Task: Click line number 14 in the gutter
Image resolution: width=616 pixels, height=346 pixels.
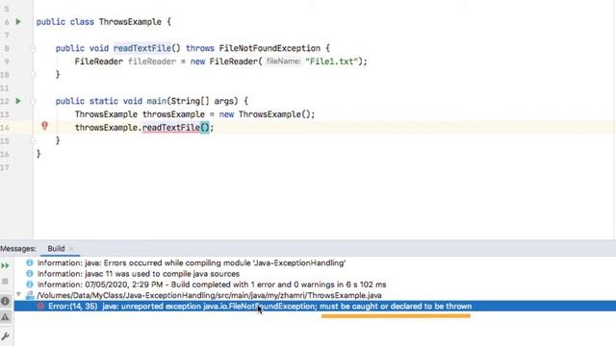Action: [5, 128]
